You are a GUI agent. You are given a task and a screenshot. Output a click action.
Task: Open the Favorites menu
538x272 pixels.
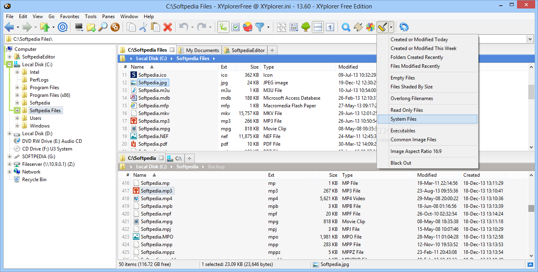coord(69,17)
